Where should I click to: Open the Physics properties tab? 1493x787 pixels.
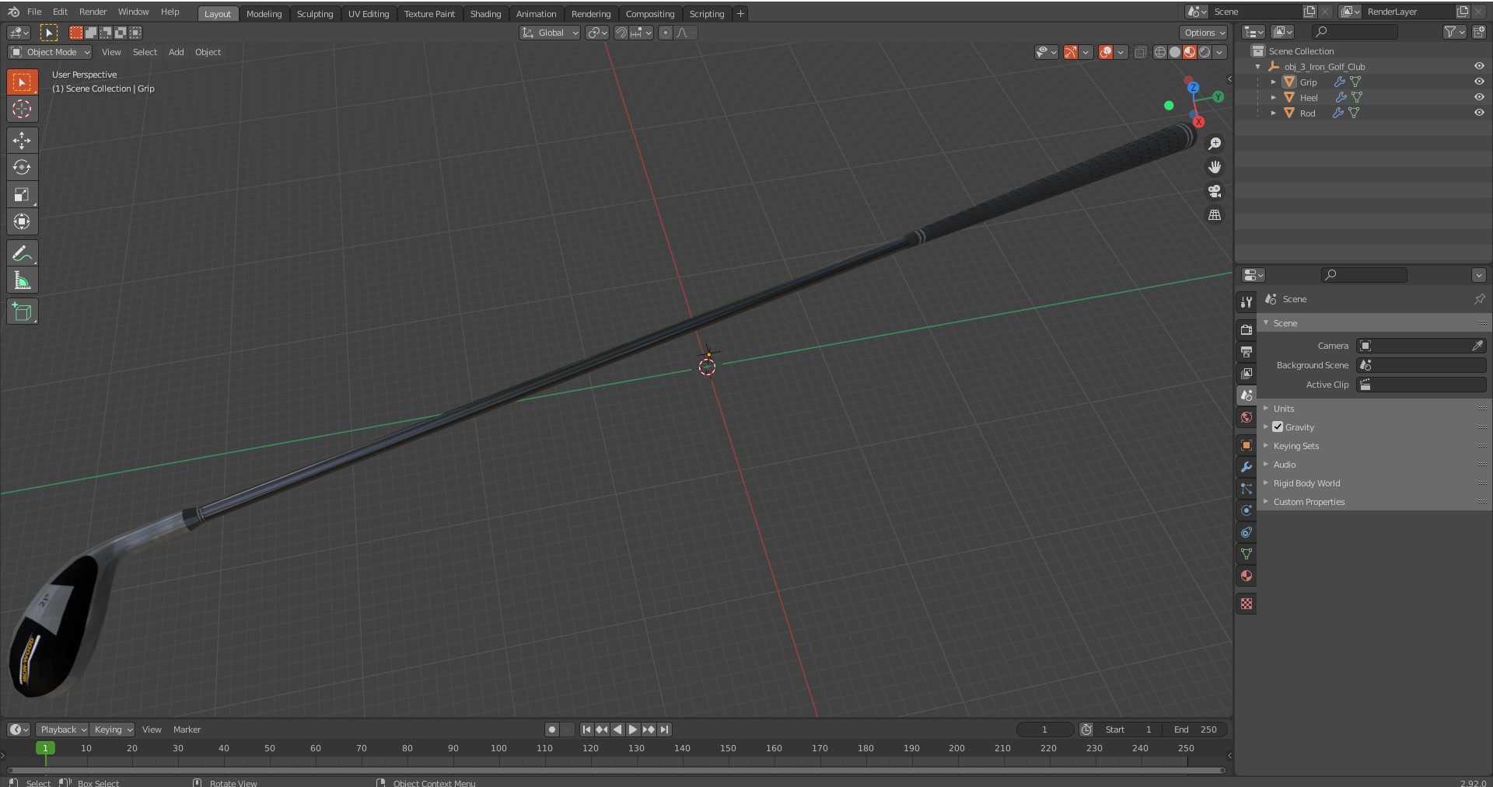tap(1246, 510)
